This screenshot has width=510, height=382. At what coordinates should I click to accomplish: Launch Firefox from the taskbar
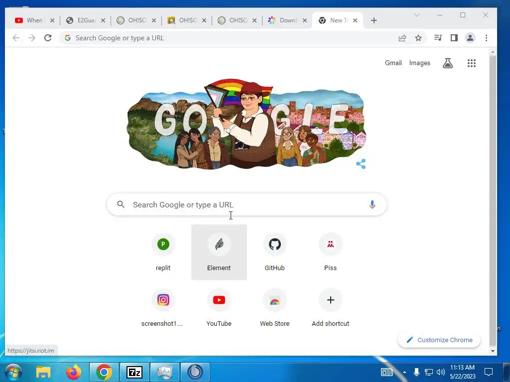click(74, 372)
